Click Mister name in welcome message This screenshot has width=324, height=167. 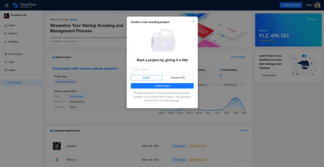[74, 20]
